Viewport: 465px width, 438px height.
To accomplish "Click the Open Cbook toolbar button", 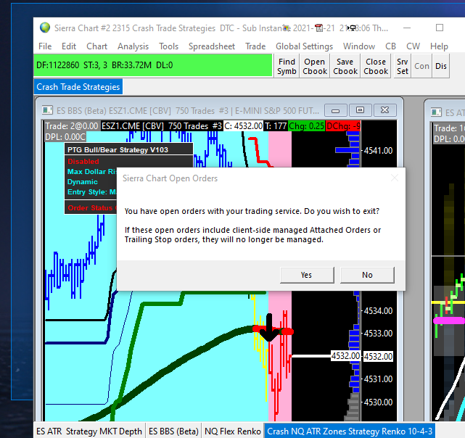I will point(315,66).
